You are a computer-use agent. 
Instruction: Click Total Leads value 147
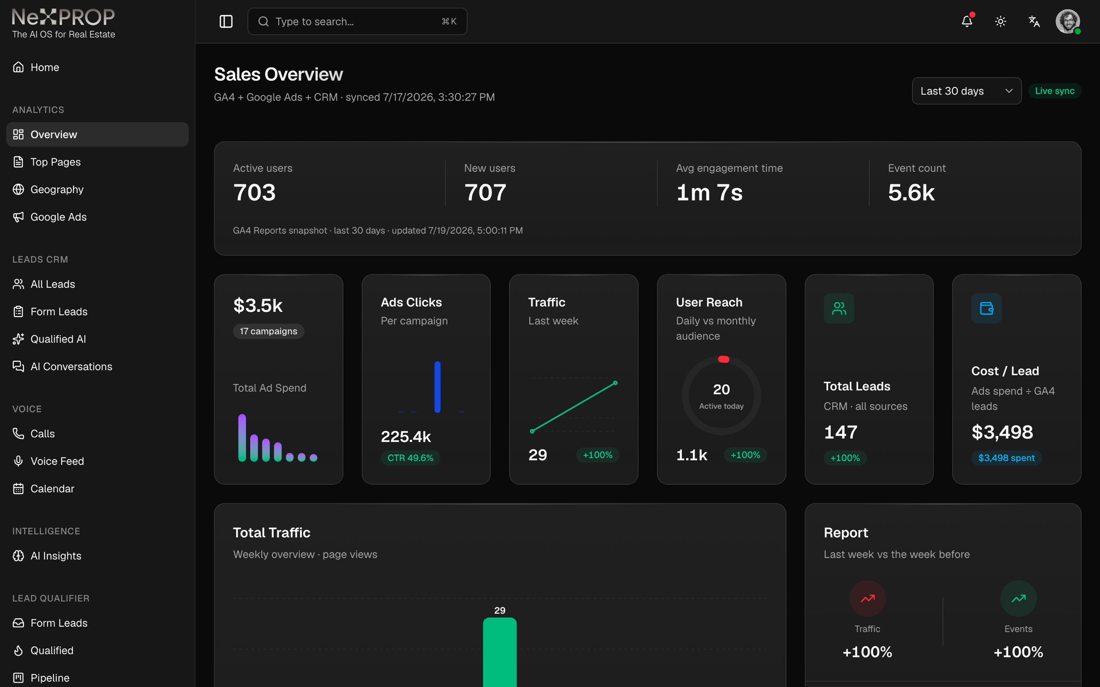pos(841,432)
